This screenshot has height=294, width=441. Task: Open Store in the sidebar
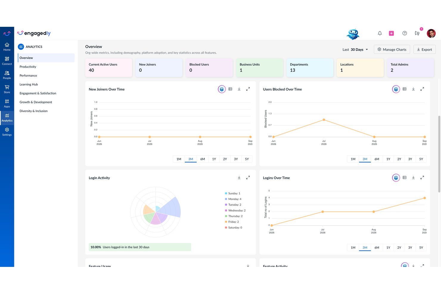pyautogui.click(x=7, y=89)
